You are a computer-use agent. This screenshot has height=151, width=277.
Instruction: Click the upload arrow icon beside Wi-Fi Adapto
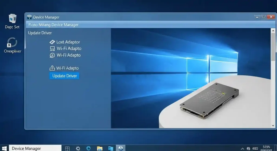52,68
